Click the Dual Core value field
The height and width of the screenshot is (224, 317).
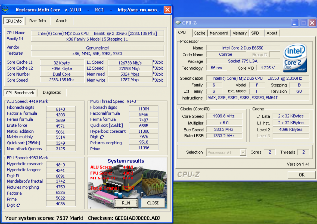click(61, 74)
